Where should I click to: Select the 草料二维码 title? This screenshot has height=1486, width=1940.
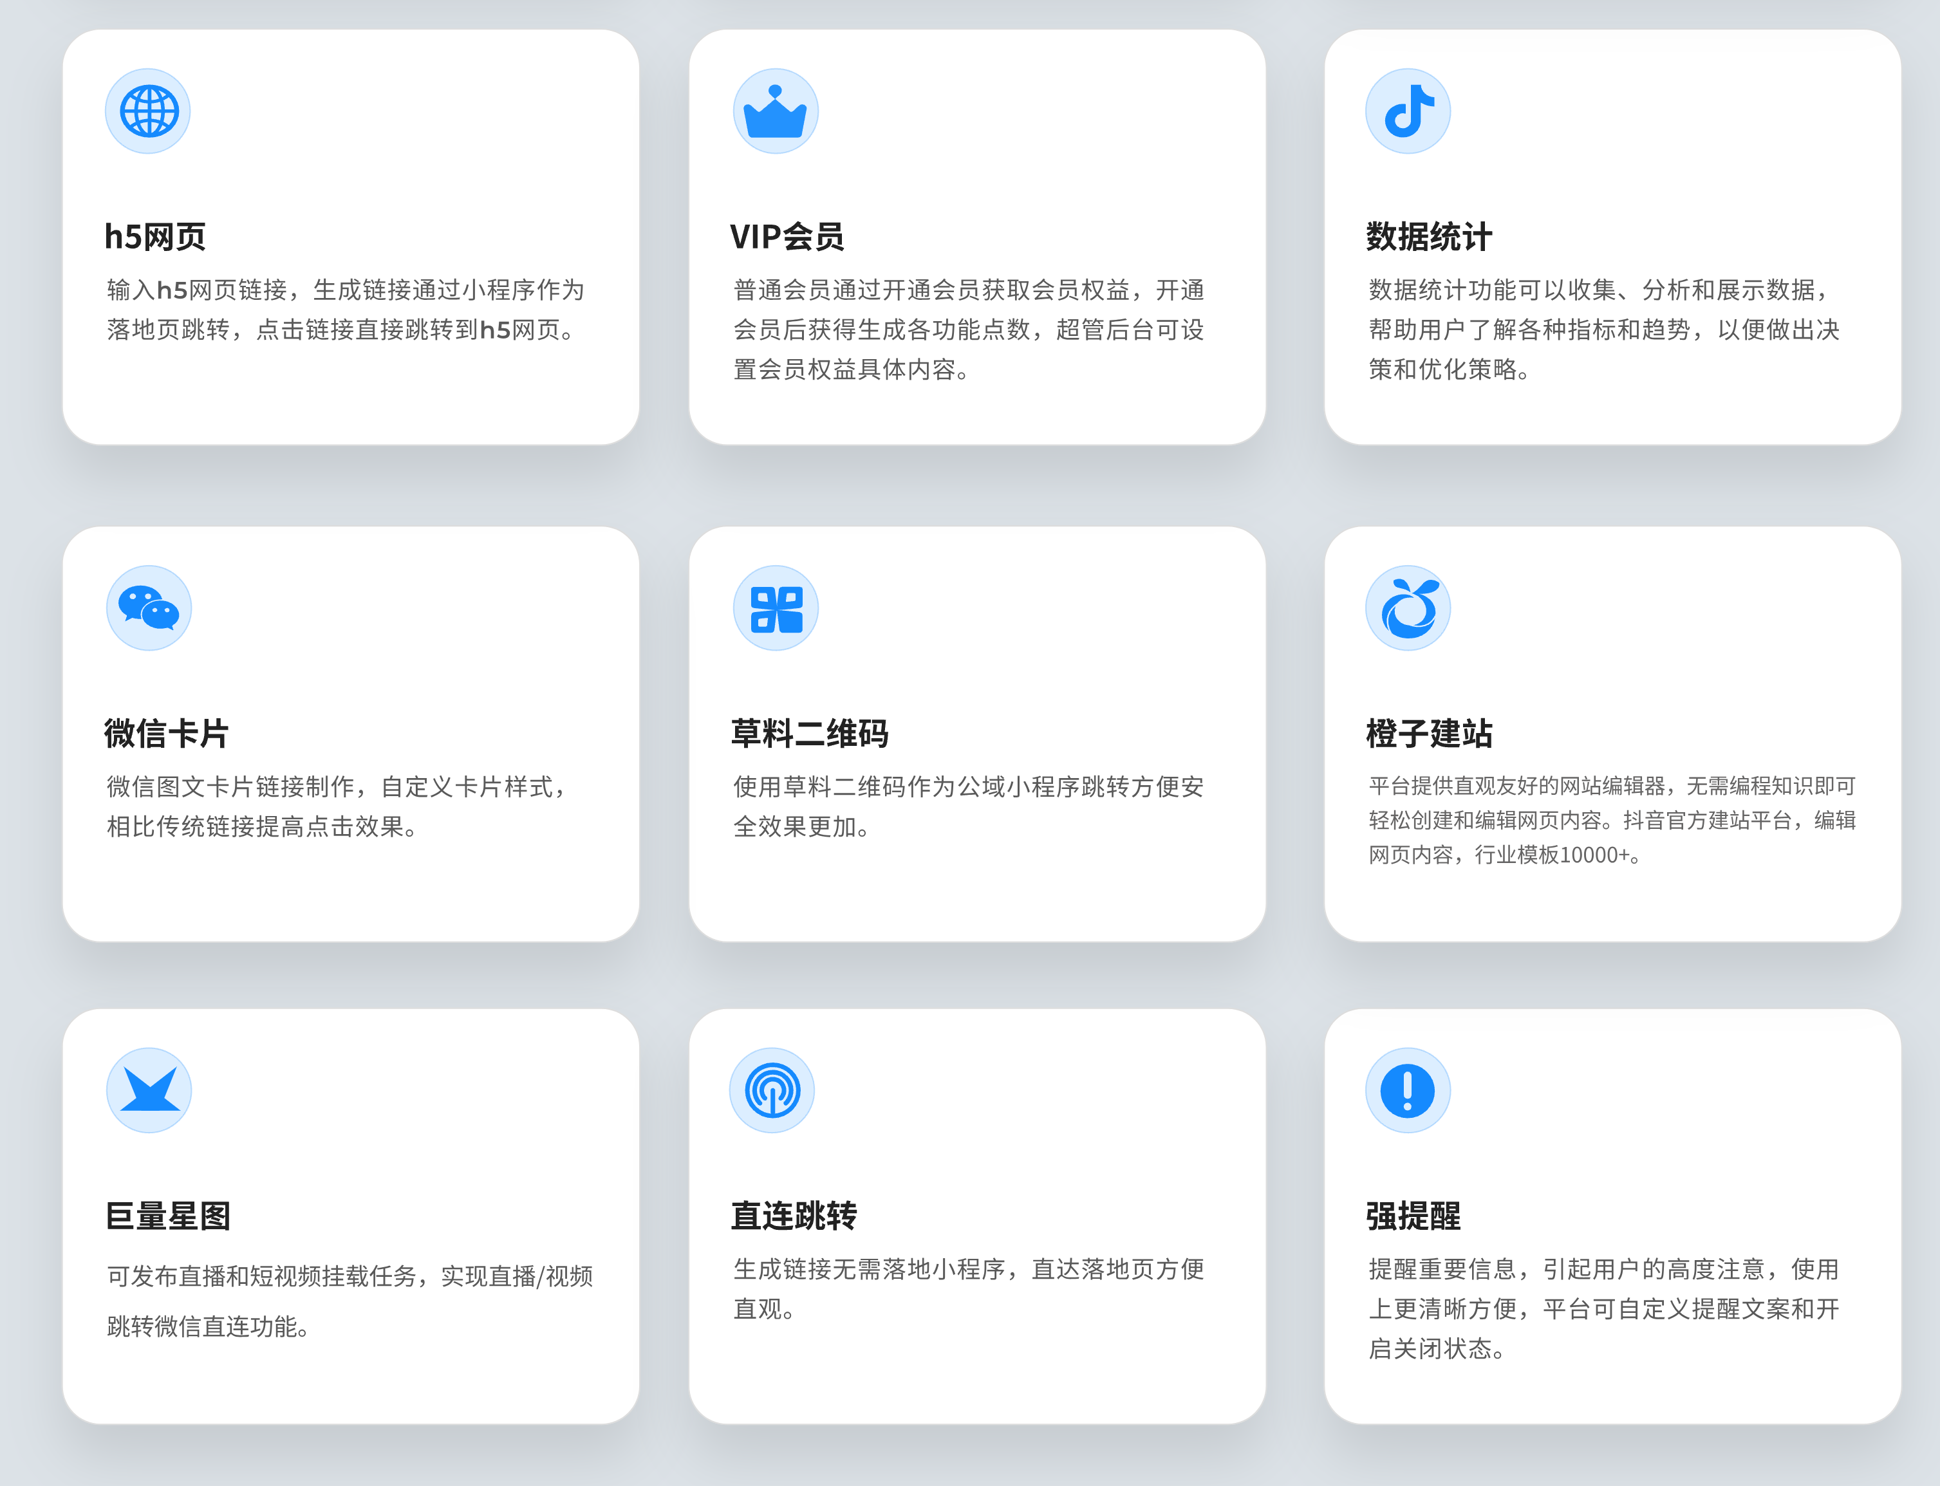point(810,733)
